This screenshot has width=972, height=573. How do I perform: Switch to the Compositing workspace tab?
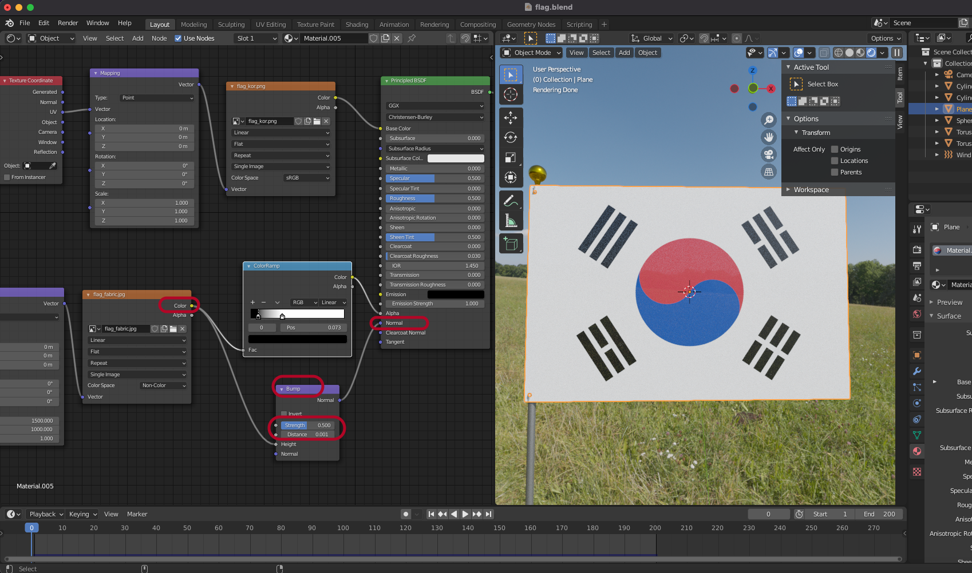point(478,25)
